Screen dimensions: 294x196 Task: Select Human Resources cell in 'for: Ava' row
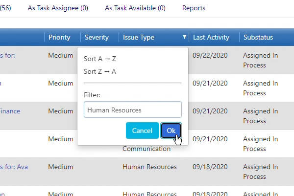[149, 167]
